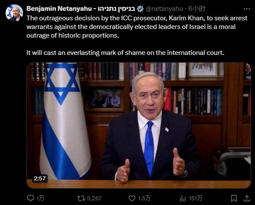Image resolution: width=255 pixels, height=205 pixels.
Task: Bookmark this post
Action: [x=234, y=198]
